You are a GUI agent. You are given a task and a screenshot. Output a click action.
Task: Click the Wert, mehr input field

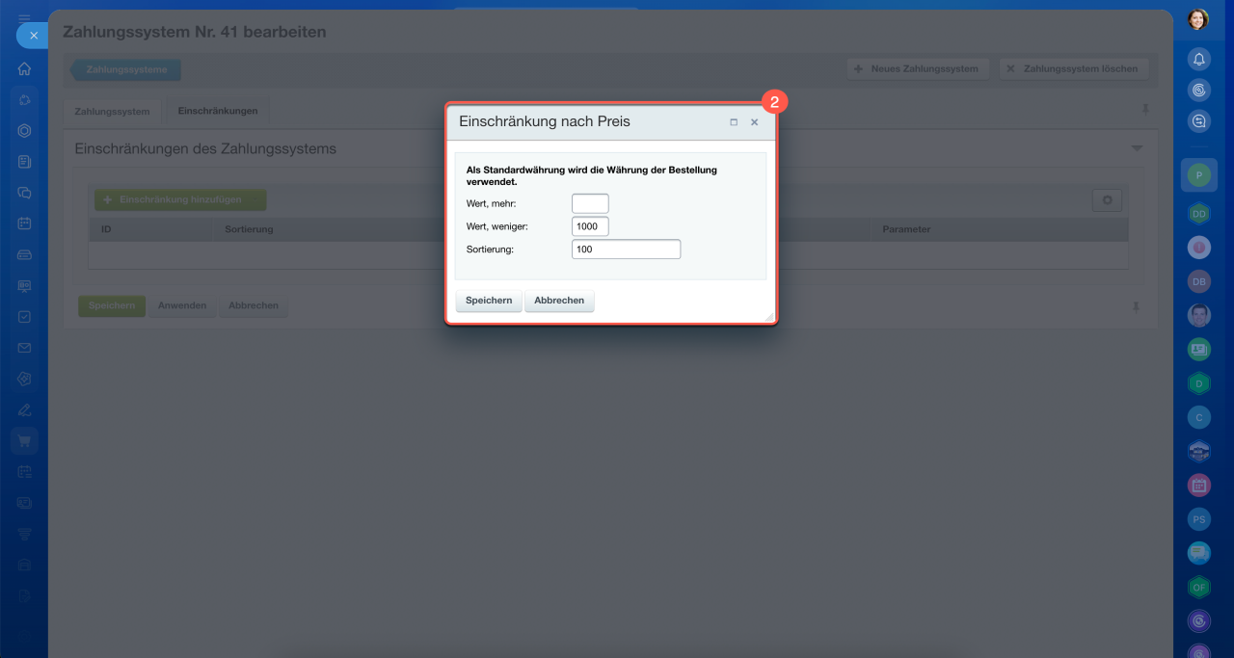pos(590,203)
